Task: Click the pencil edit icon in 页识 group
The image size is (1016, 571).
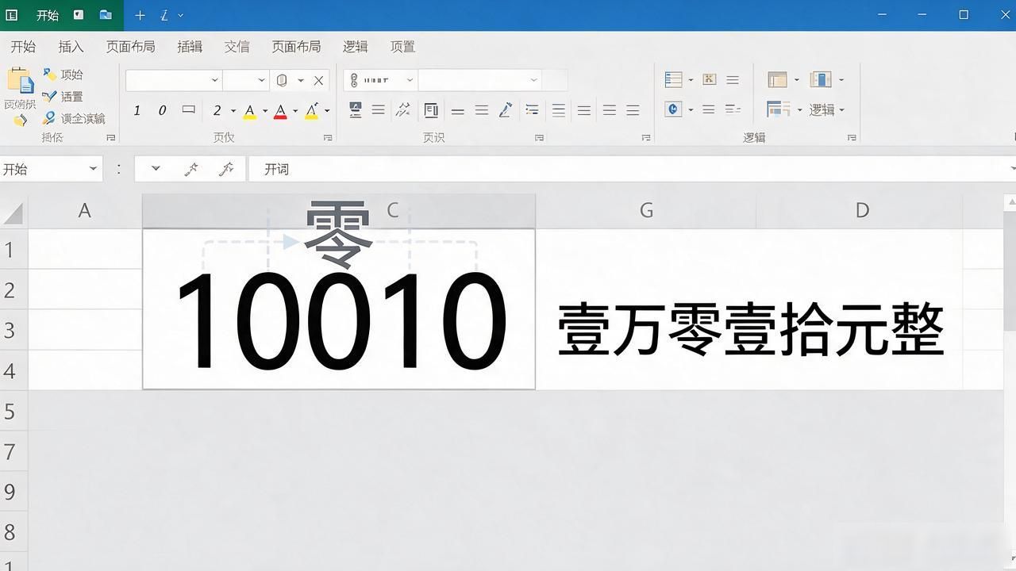Action: tap(505, 110)
